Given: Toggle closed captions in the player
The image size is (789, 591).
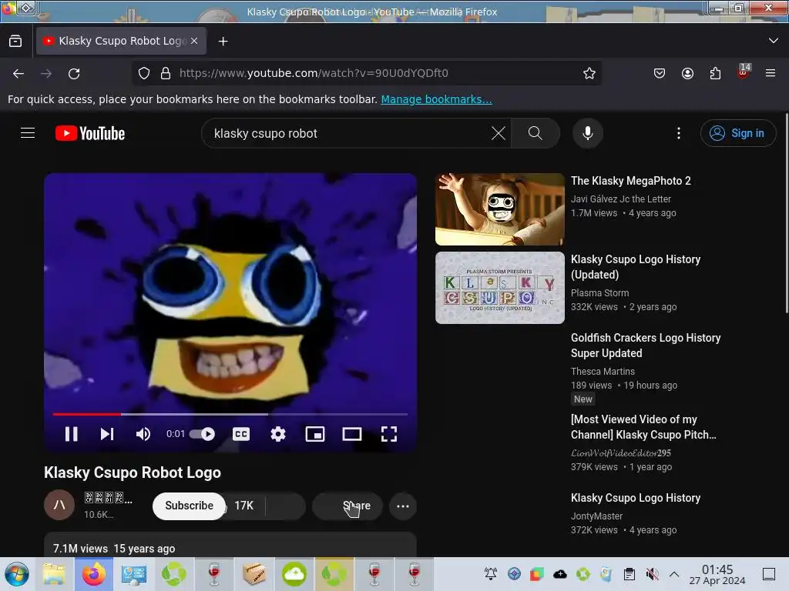Looking at the screenshot, I should pyautogui.click(x=241, y=434).
